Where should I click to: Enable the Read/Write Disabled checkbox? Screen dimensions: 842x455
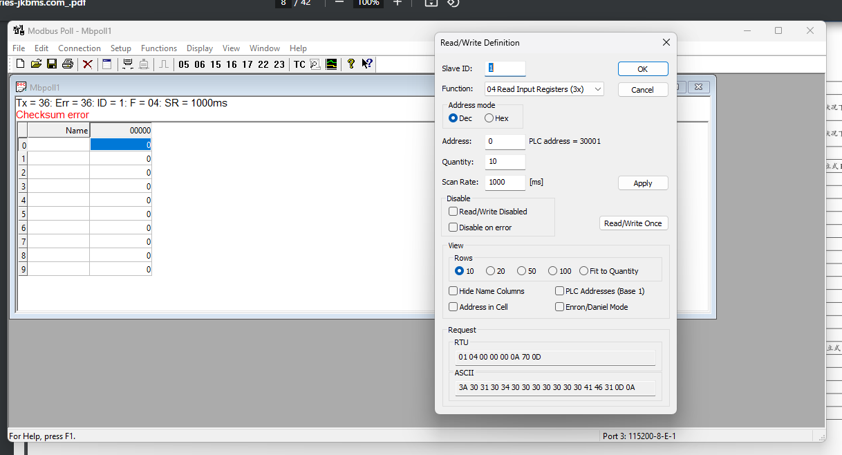488,212
